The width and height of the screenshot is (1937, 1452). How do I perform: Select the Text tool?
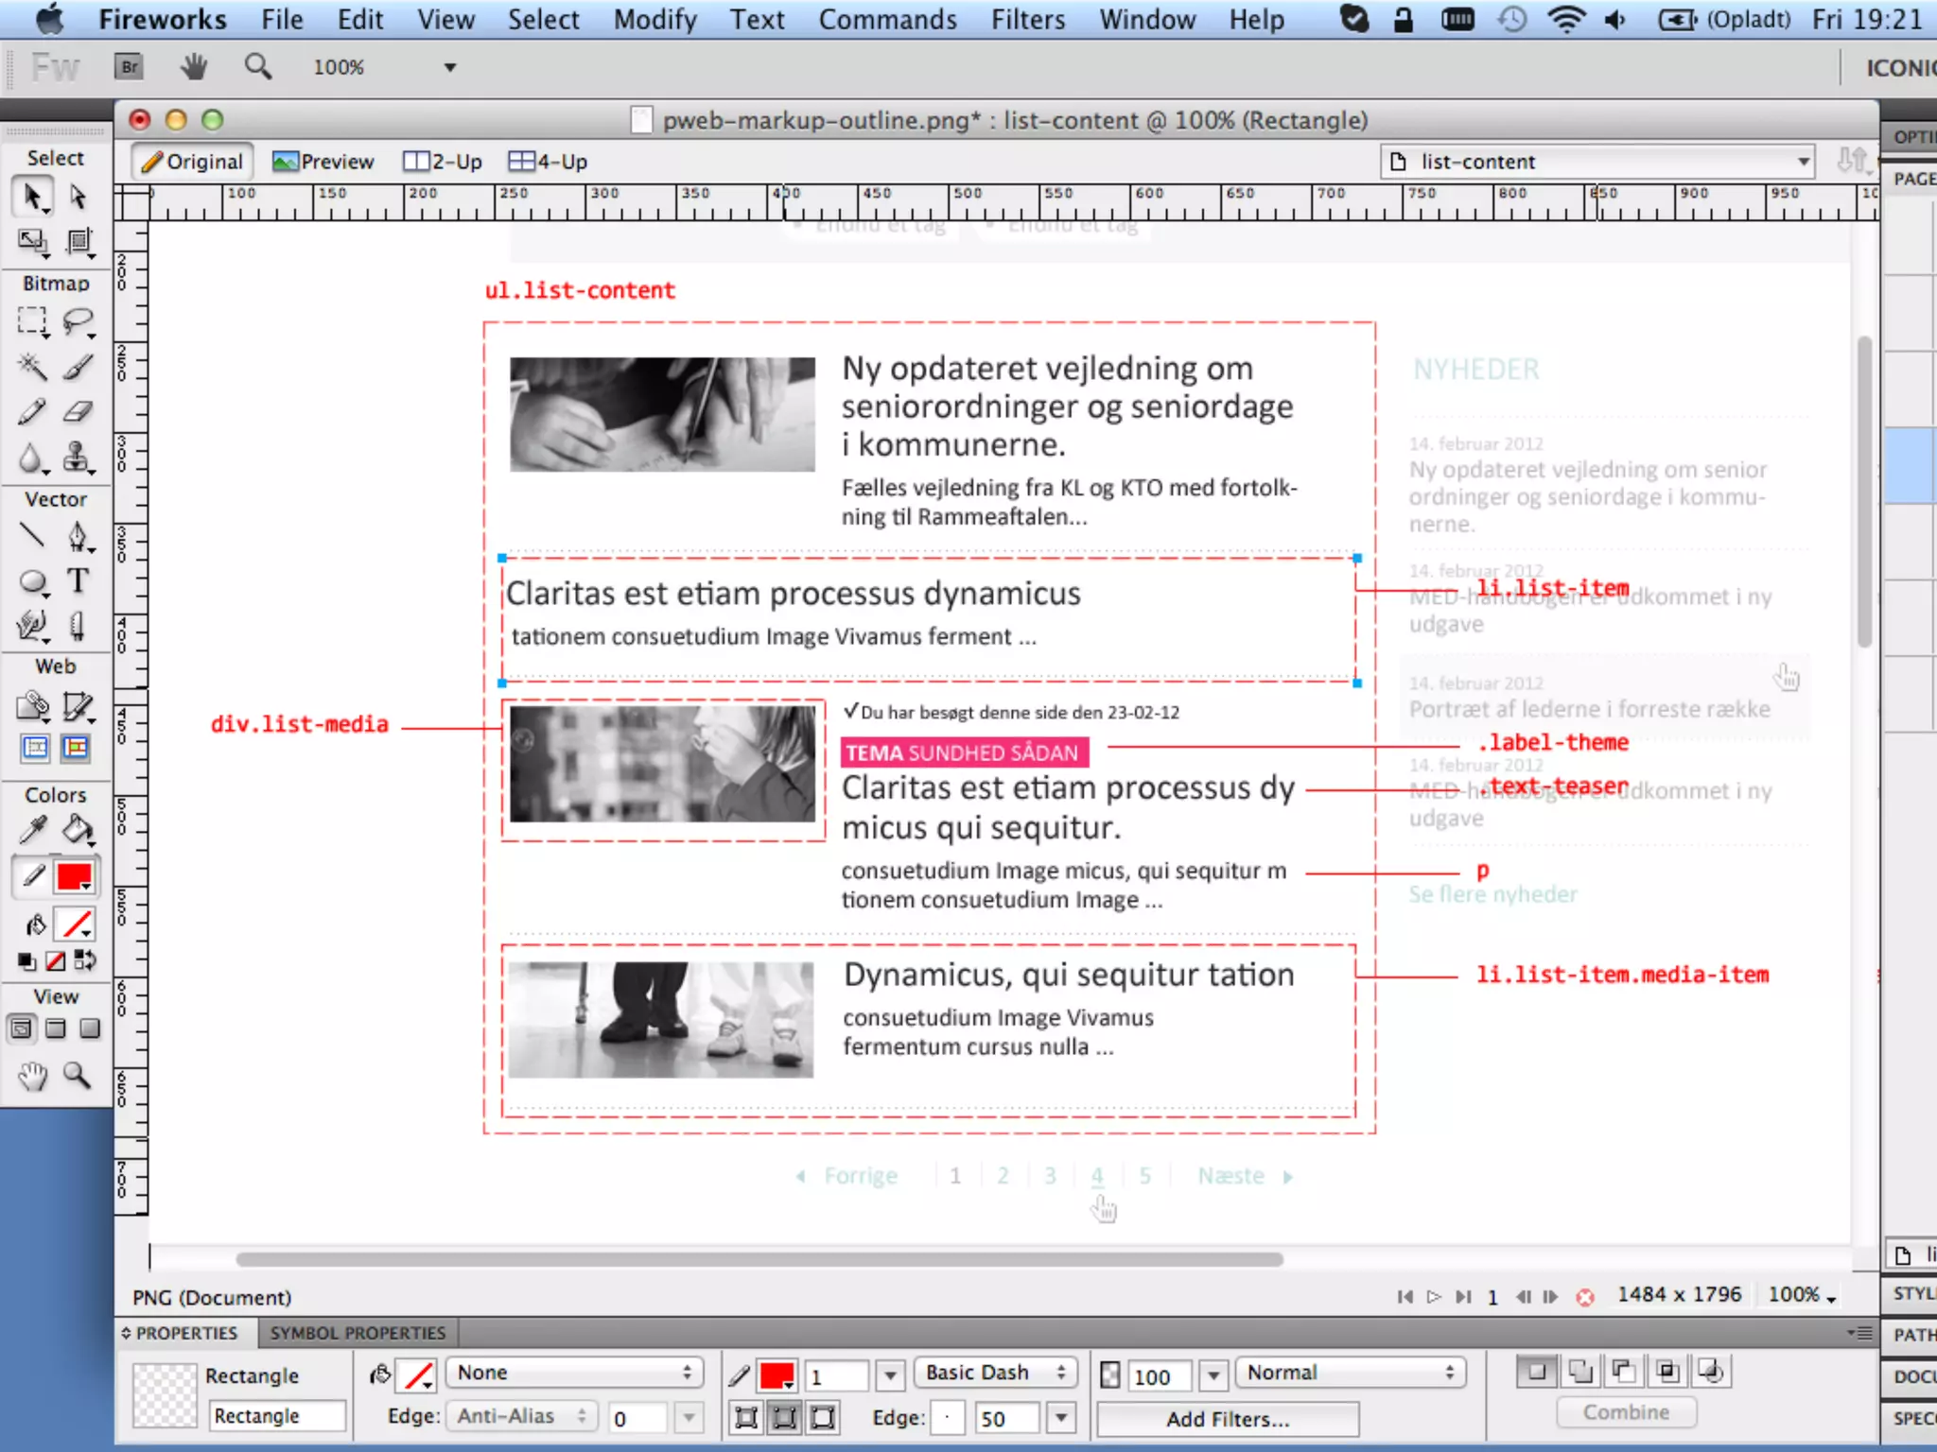click(x=78, y=580)
